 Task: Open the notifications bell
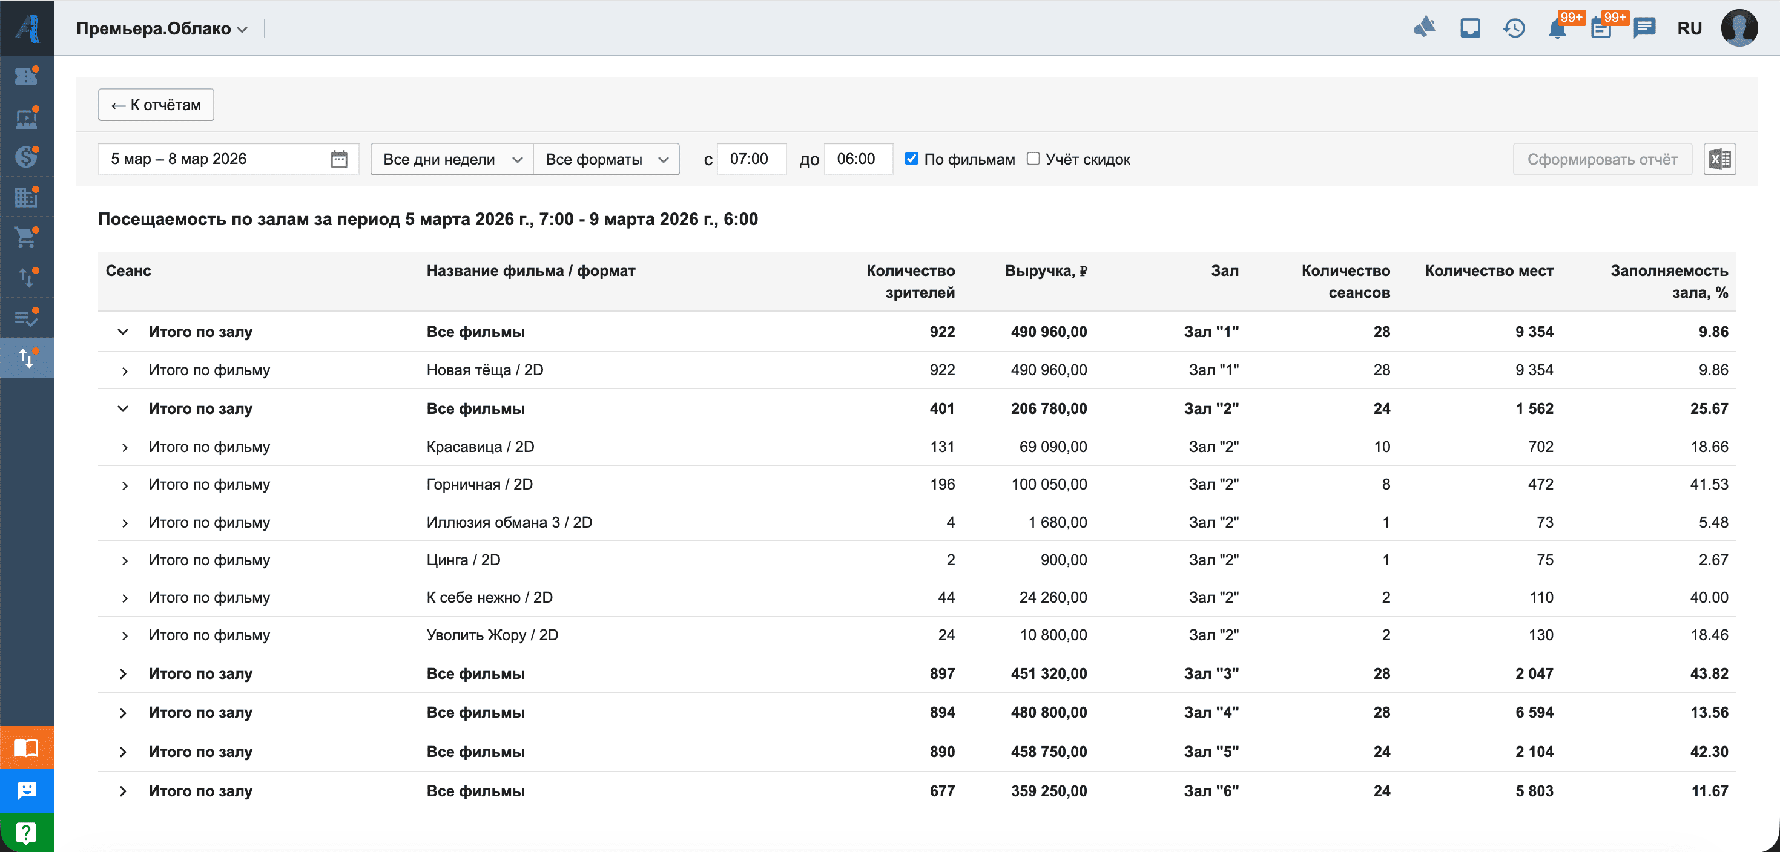[1557, 29]
